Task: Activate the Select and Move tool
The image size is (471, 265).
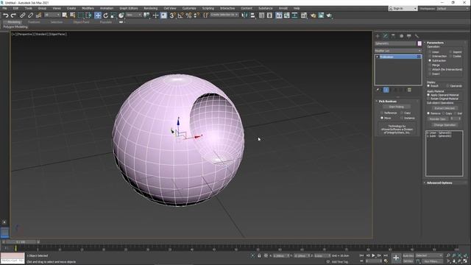Action: pyautogui.click(x=98, y=15)
